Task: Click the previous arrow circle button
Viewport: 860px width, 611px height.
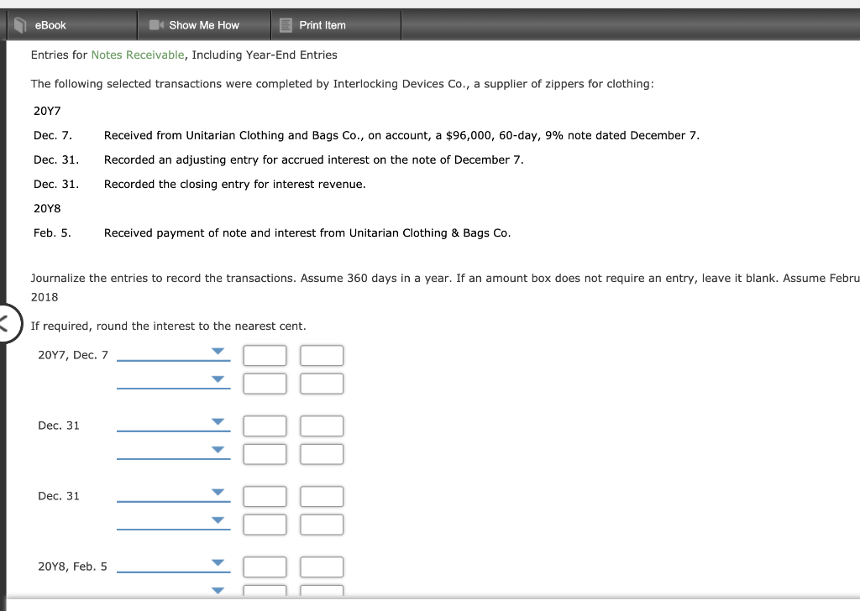Action: click(7, 323)
